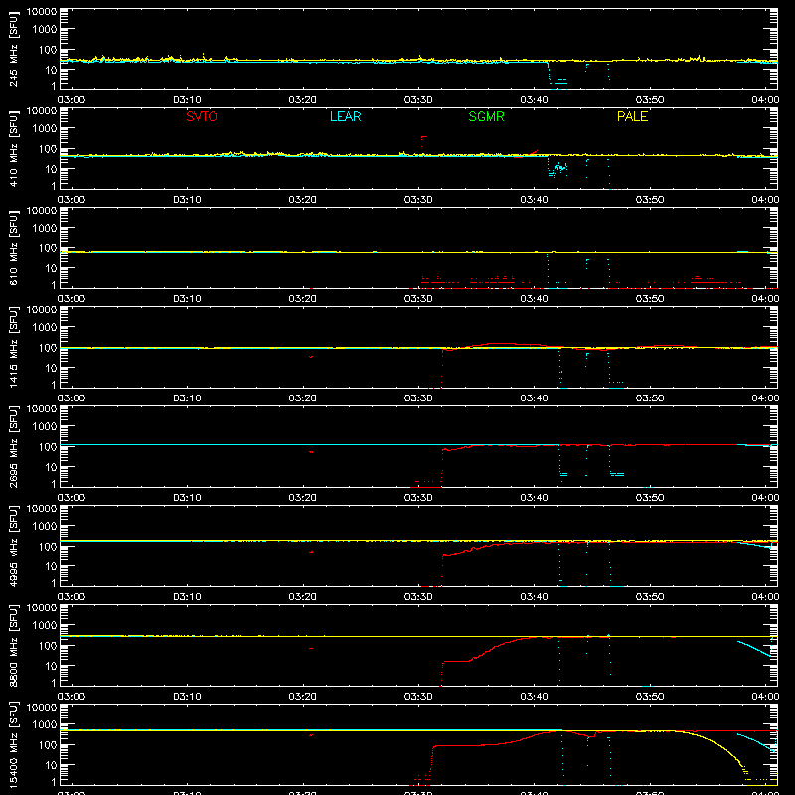Click 03:10 tick under the 1415 MHz plot
795x795 pixels.
click(187, 398)
